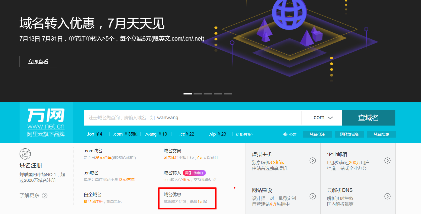Click the 立即查看 banner button

point(38,61)
